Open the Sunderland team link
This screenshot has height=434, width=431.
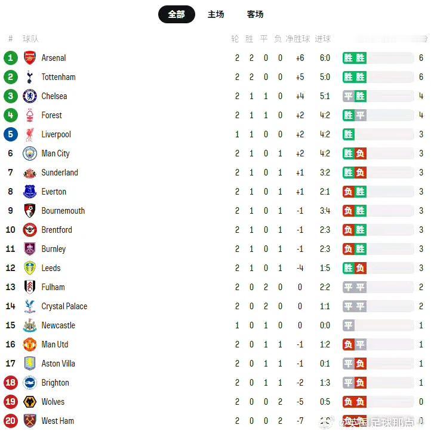tap(60, 173)
